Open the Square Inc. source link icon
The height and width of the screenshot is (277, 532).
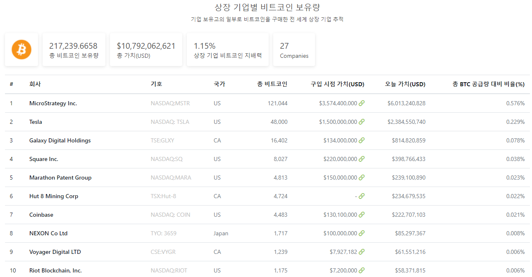pos(362,159)
